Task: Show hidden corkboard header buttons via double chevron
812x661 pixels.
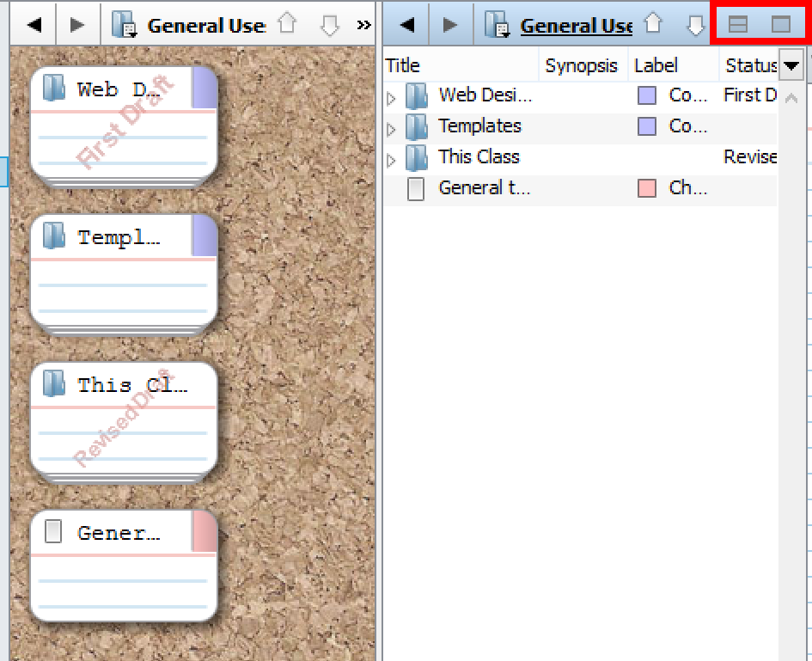Action: click(363, 25)
